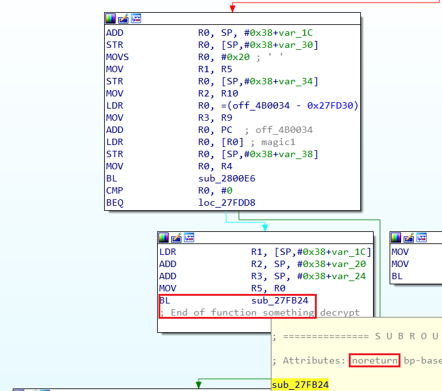Click edit pencil icon of LDR R1 block
Viewport: 442px width, 391px height.
click(x=176, y=238)
